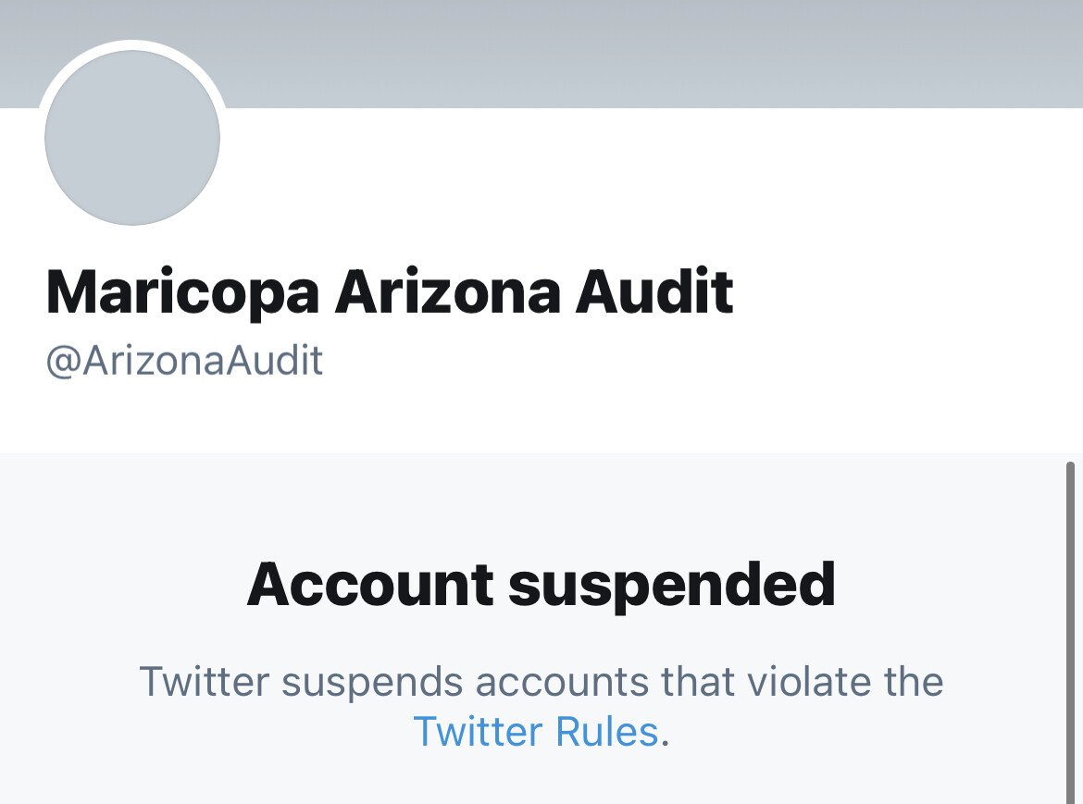Click the blank default profile avatar
The width and height of the screenshot is (1083, 804).
(132, 138)
